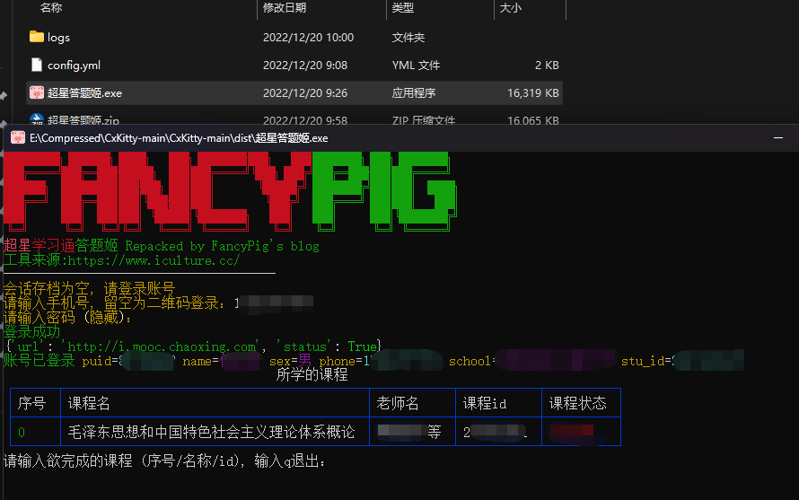Click type YML 文件 cell
The image size is (799, 500).
click(x=416, y=66)
